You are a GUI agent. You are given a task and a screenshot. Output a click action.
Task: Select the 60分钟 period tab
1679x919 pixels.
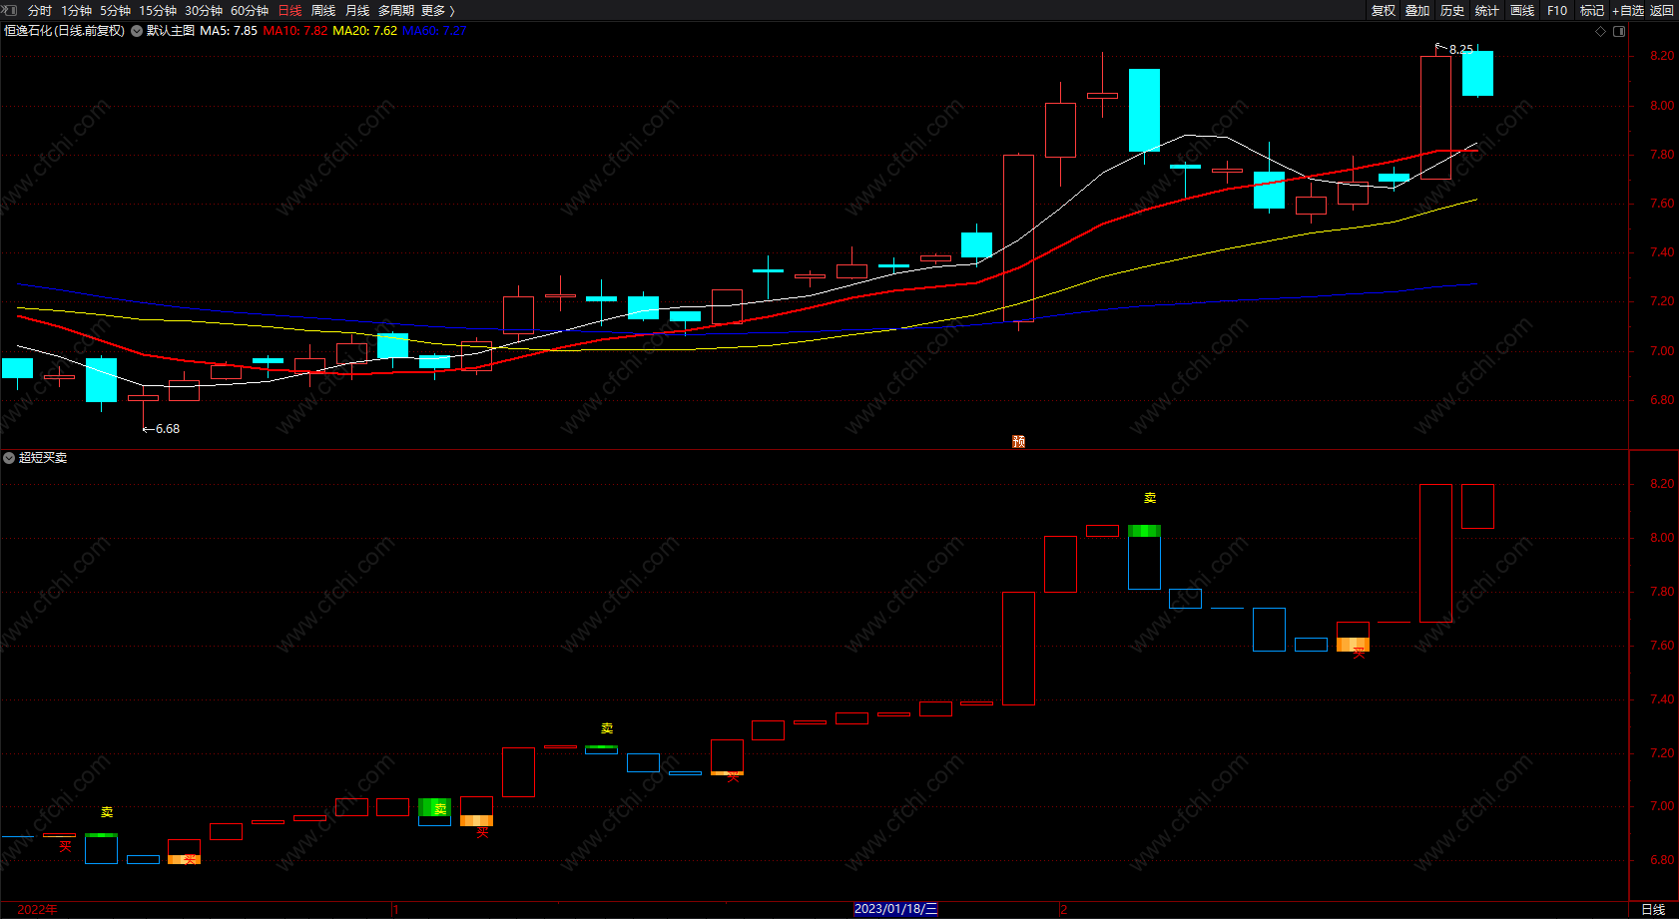coord(250,10)
